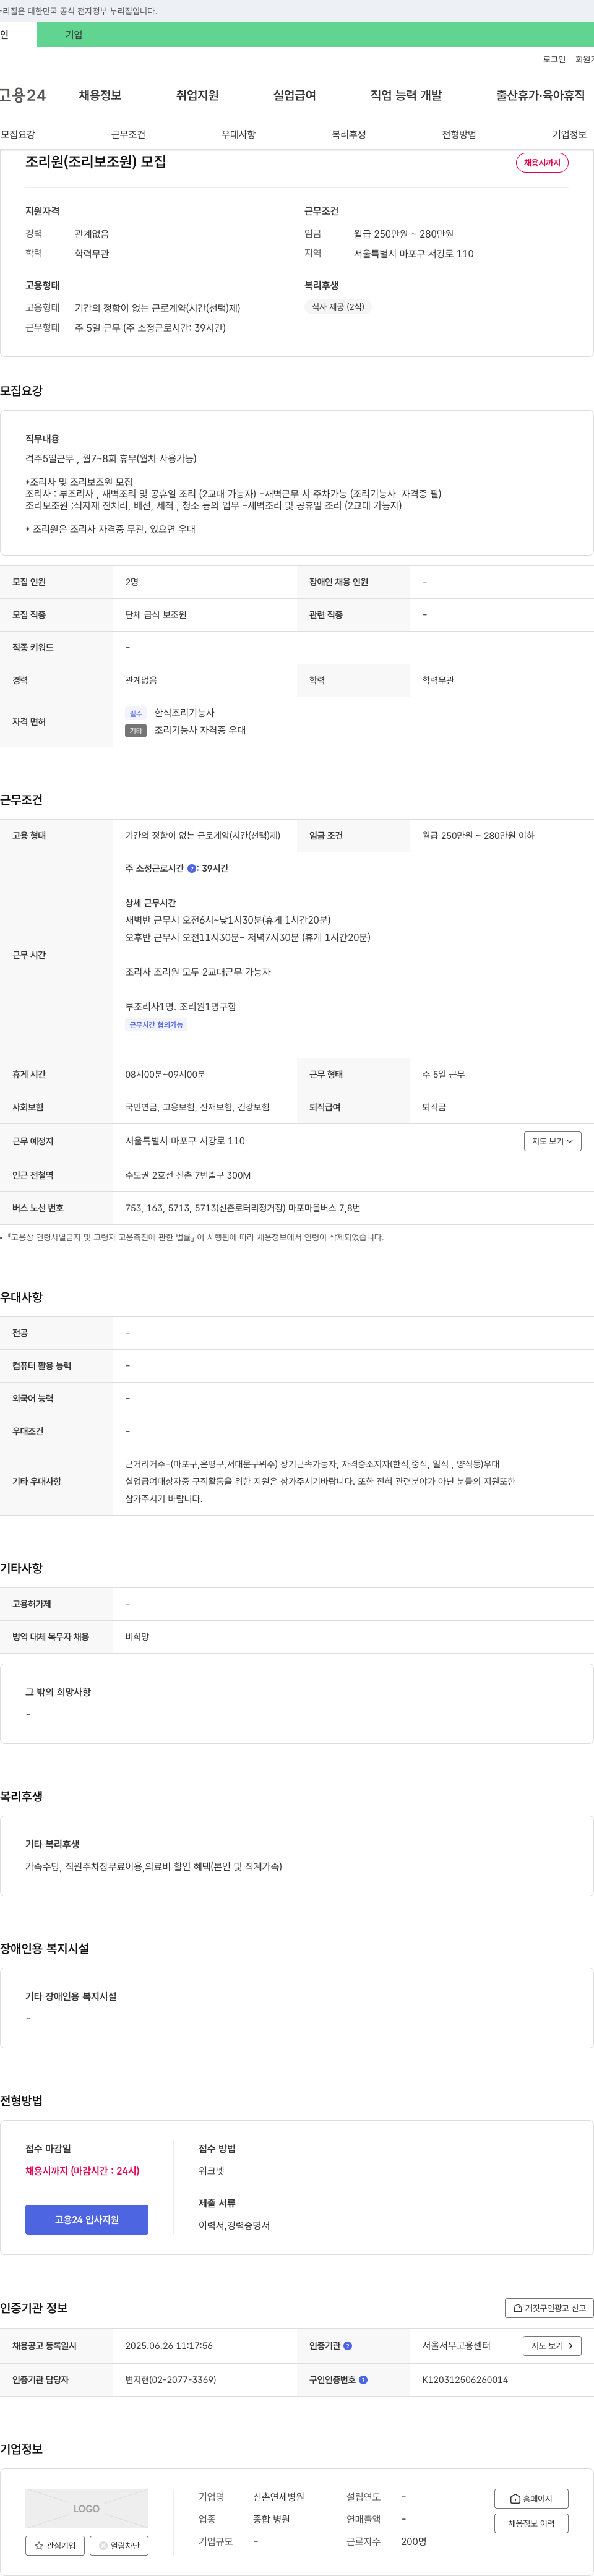Click the registration date 2025.06.26 11:17:56
594x2576 pixels.
tap(169, 2345)
